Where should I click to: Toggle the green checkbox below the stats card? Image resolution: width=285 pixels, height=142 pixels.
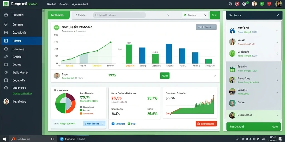point(129,123)
